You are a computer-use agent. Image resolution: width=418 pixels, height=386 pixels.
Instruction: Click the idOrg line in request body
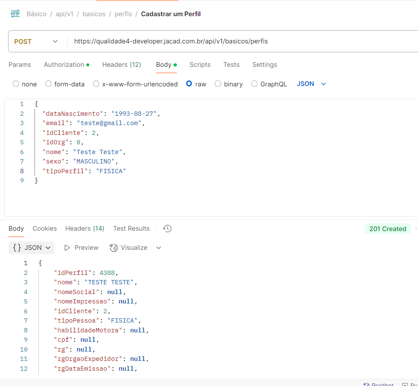63,142
